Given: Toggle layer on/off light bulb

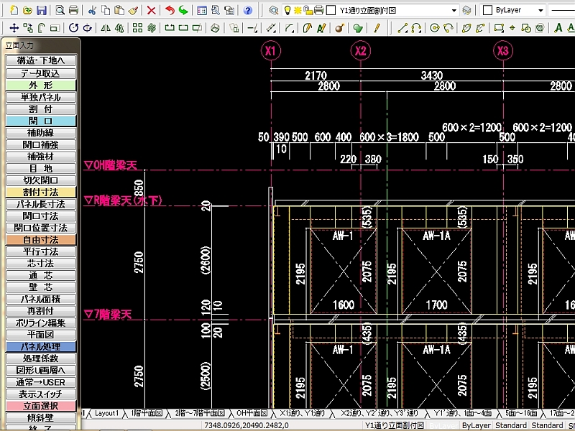Looking at the screenshot, I should click(x=287, y=10).
